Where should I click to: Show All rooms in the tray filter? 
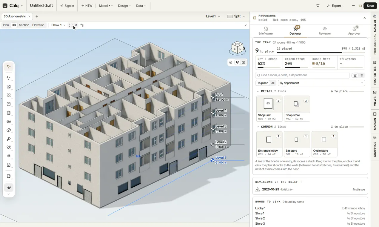click(273, 83)
